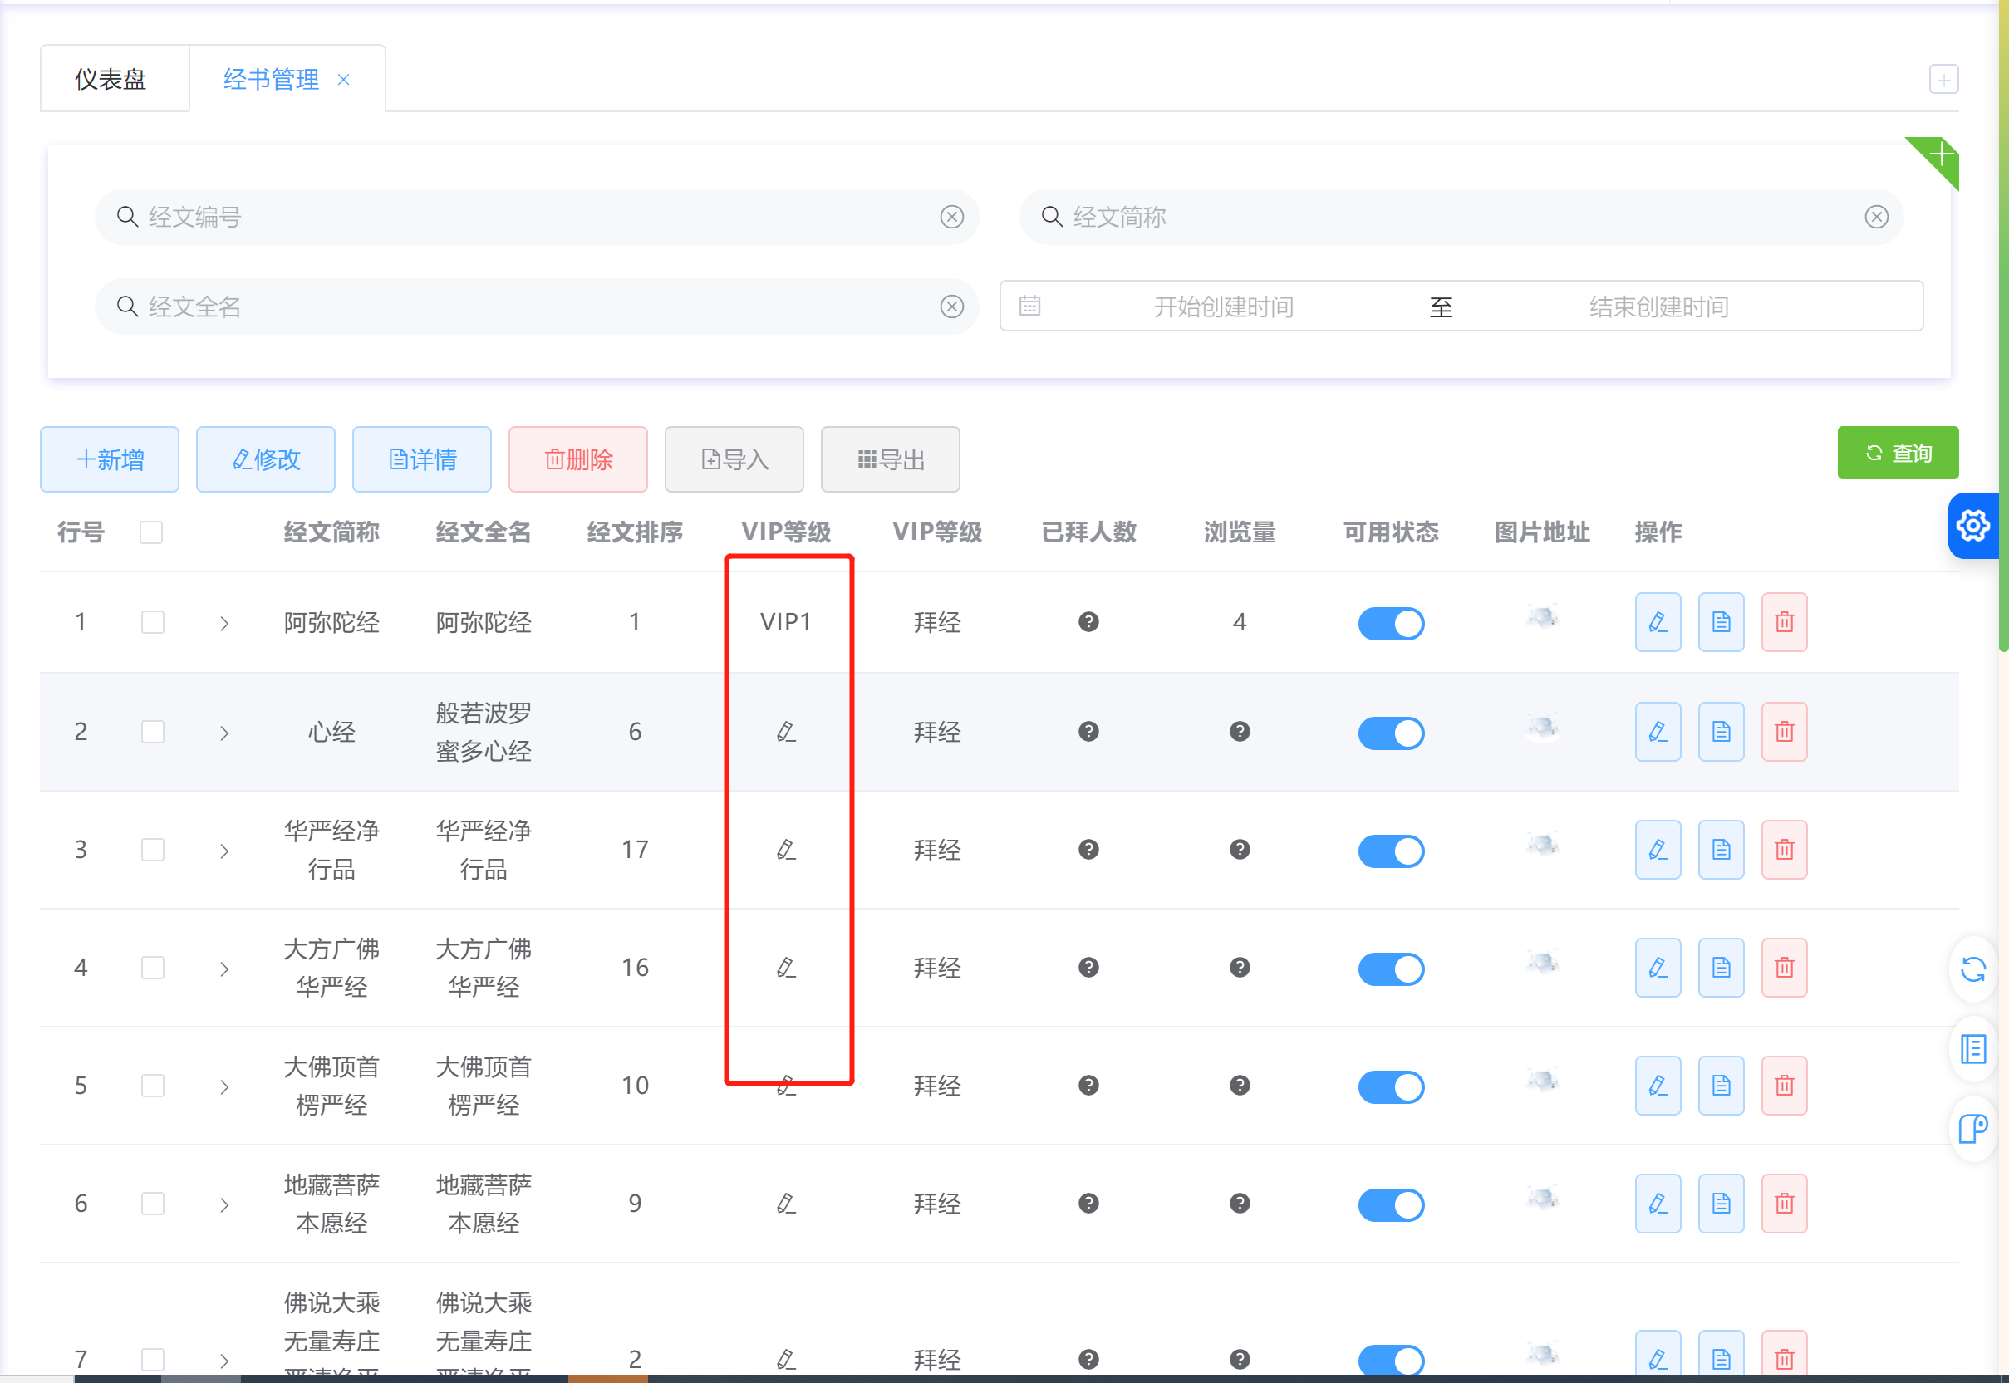Click the document list icon on right edge
The image size is (2009, 1383).
1972,1049
